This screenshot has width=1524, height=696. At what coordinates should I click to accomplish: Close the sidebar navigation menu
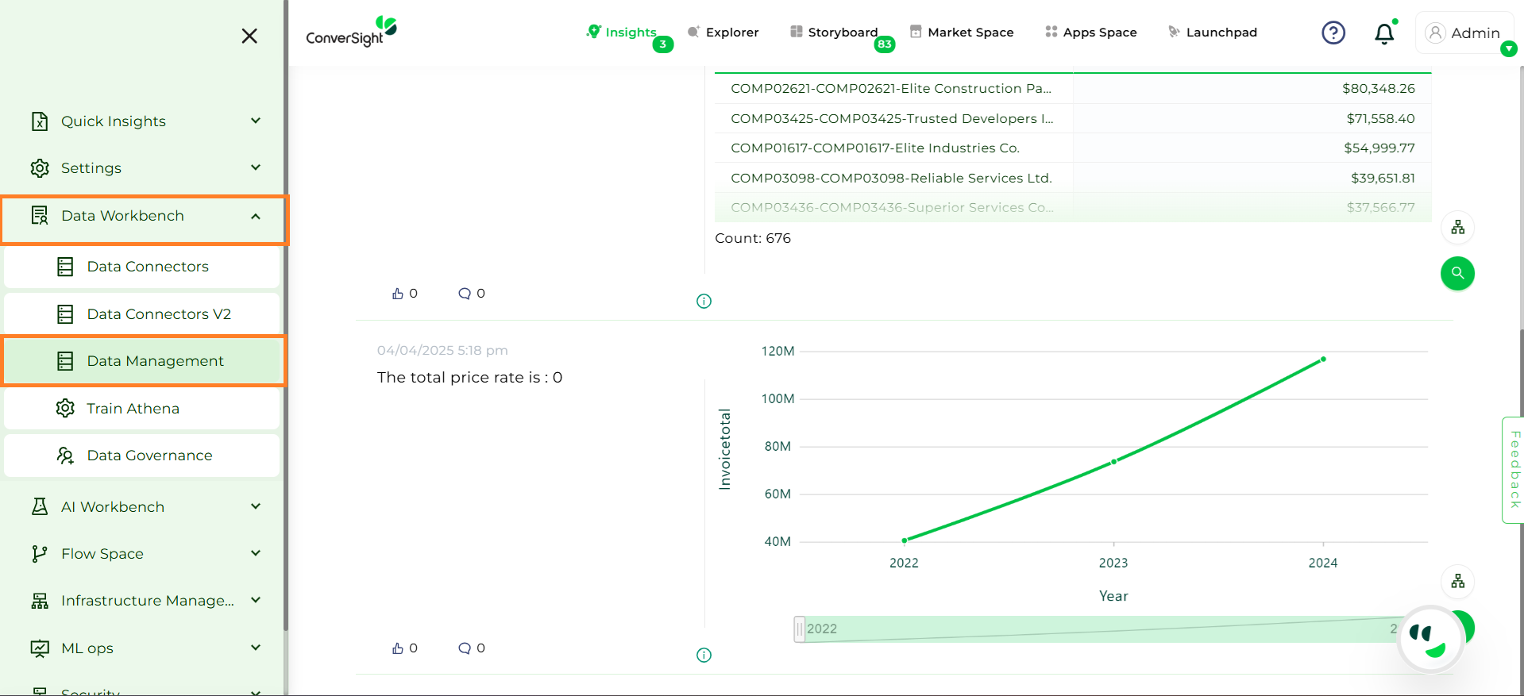click(x=249, y=36)
